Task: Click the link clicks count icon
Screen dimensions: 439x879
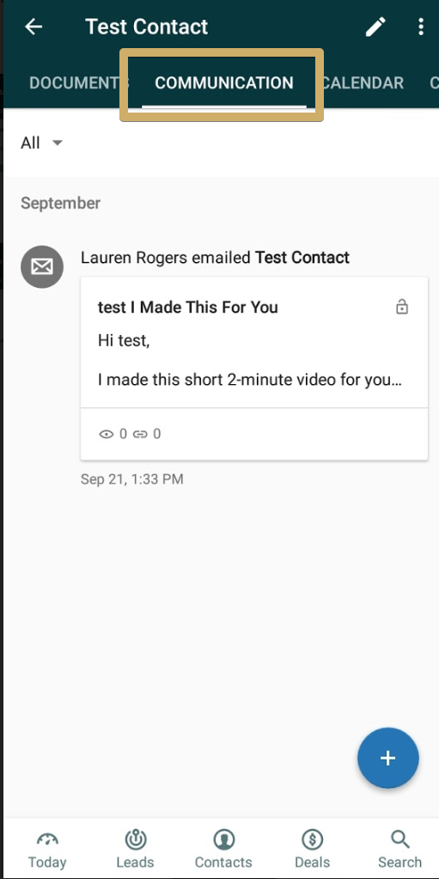Action: (140, 434)
